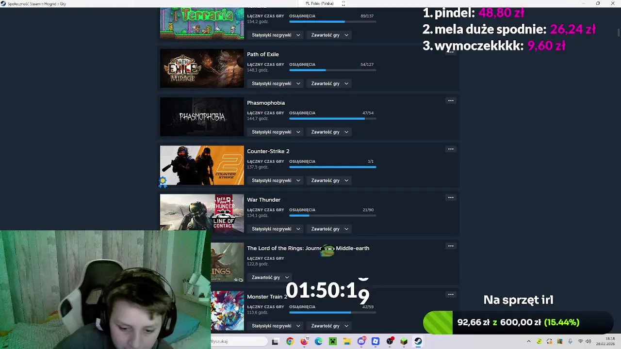Click War Thunder achievements progress bar 21/90
The height and width of the screenshot is (349, 621).
(x=333, y=216)
